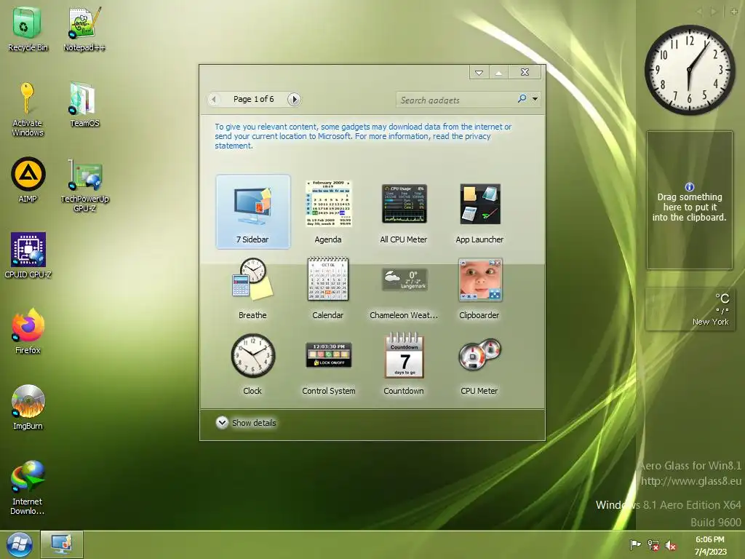Click the clipboard drop area gadget
Screen dimensions: 745x559
click(690, 200)
